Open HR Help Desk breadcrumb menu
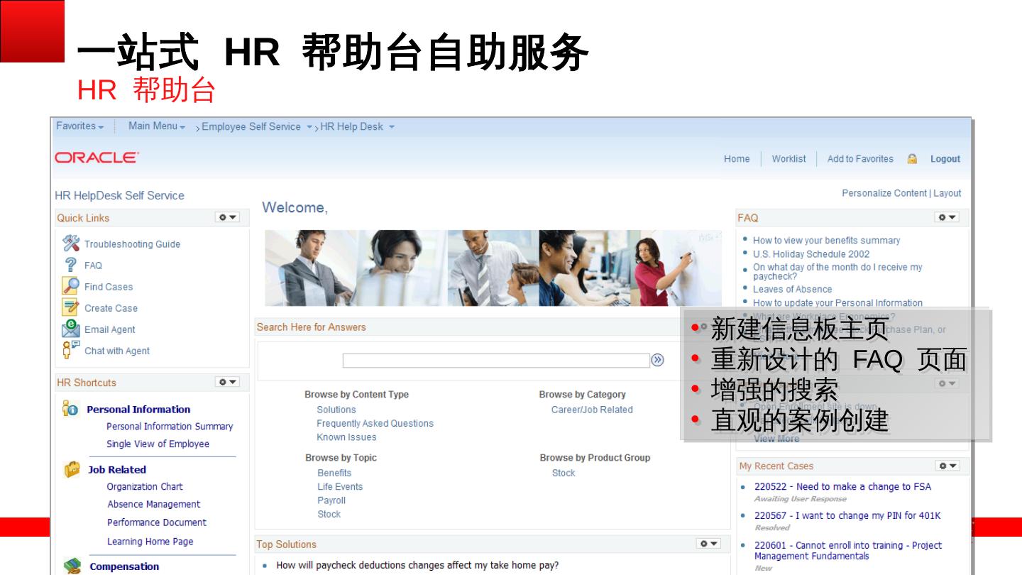This screenshot has height=575, width=1022. [358, 127]
